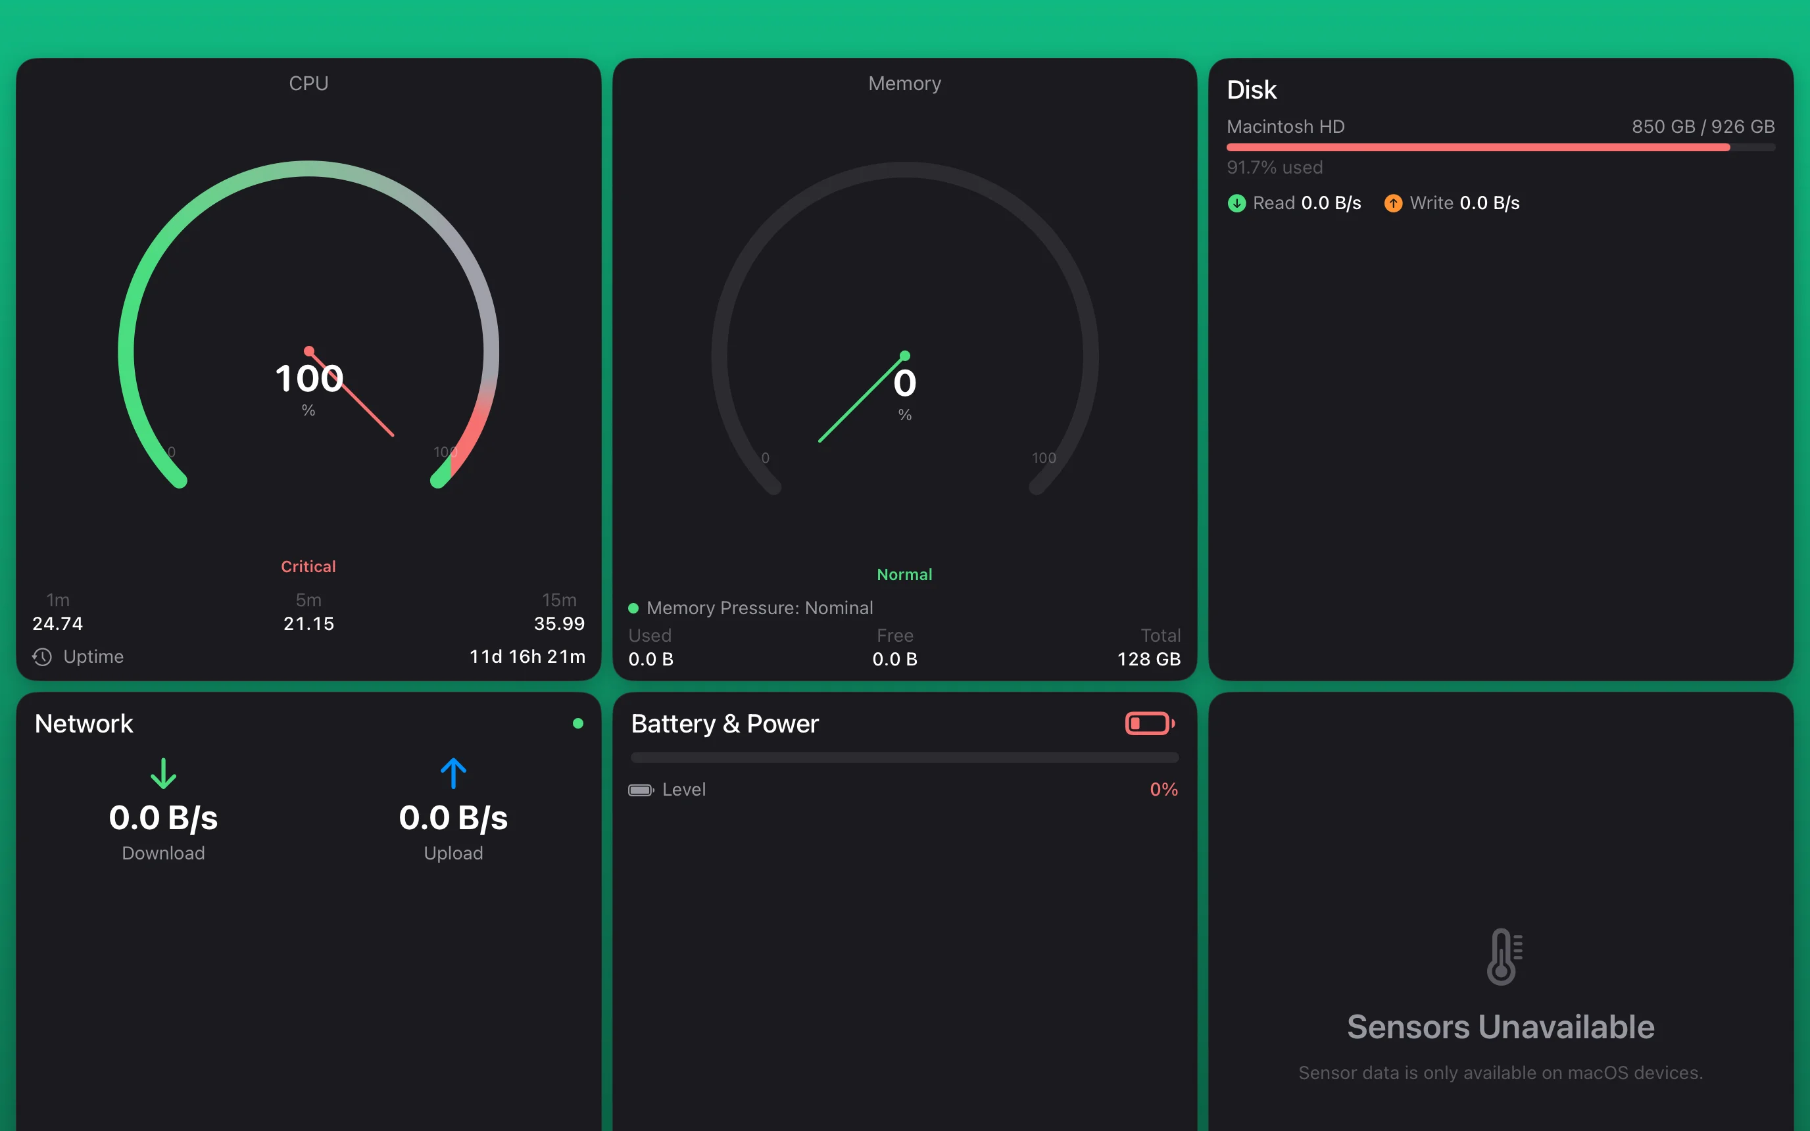
Task: Click the Memory card title
Action: (904, 83)
